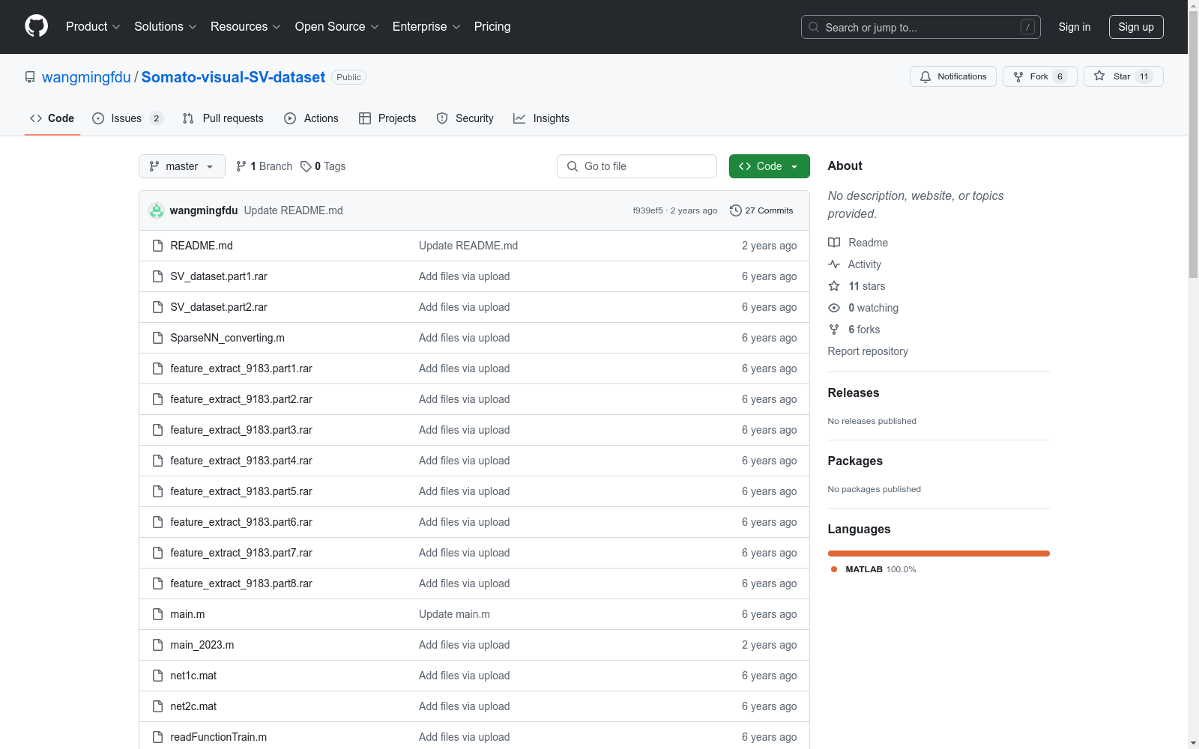Open the Somato-visual-SV-dataset repository link

pos(233,77)
